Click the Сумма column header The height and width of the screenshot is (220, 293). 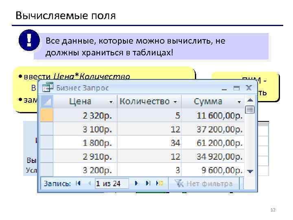pyautogui.click(x=213, y=101)
